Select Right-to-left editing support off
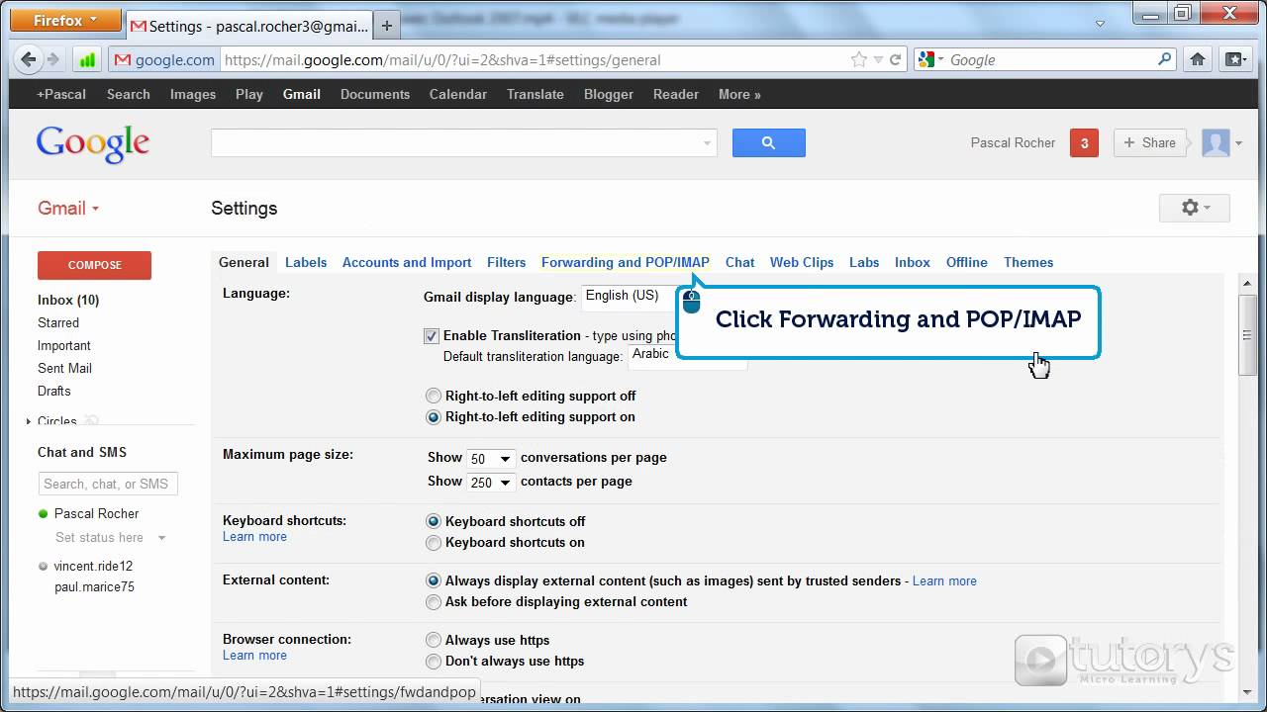 click(x=433, y=396)
